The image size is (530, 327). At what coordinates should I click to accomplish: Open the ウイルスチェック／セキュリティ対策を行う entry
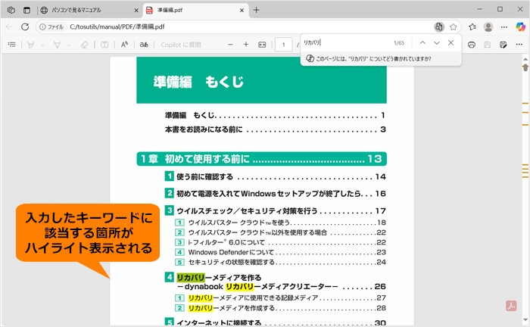pyautogui.click(x=275, y=210)
